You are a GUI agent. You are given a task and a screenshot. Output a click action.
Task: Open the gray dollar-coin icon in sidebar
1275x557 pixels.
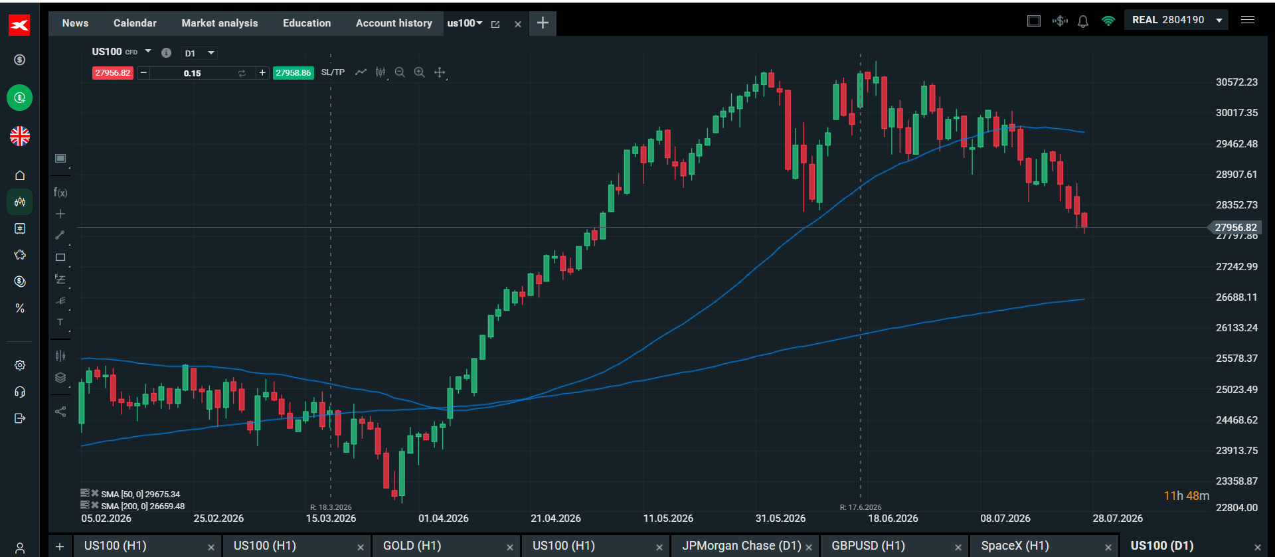20,60
